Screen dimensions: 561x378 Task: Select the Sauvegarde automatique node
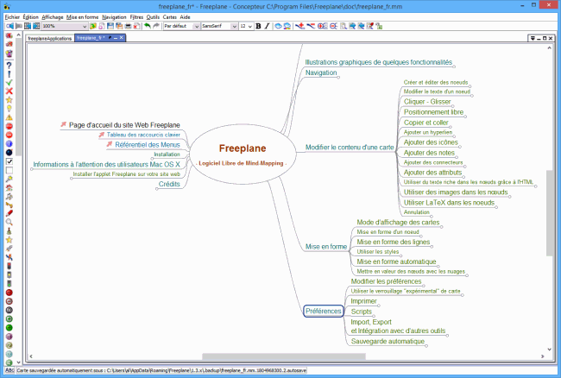point(388,342)
